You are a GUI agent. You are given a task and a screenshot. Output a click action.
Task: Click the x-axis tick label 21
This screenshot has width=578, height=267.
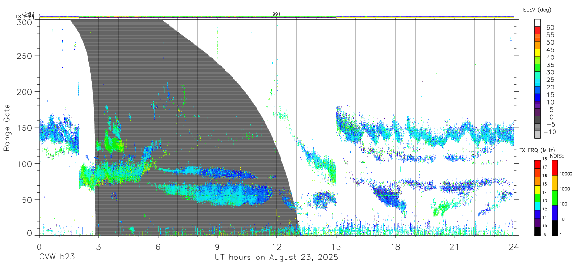[x=454, y=247]
